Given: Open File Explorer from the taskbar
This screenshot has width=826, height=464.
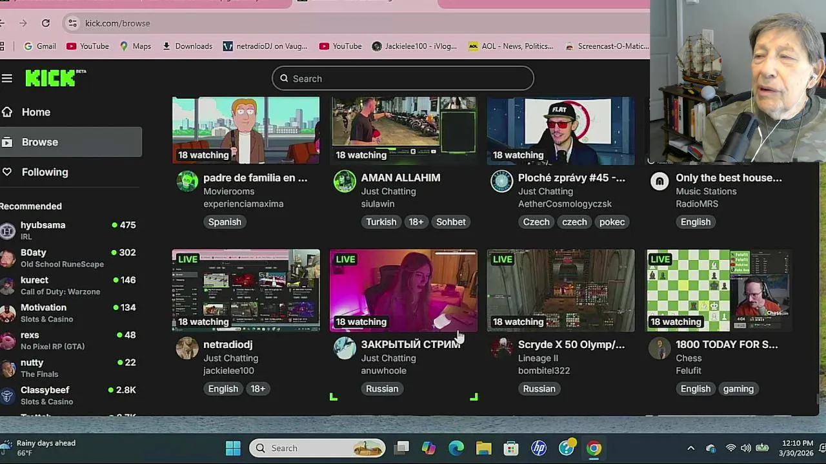Looking at the screenshot, I should click(483, 448).
